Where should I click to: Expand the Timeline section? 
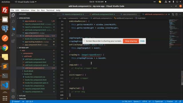tap(22, 99)
